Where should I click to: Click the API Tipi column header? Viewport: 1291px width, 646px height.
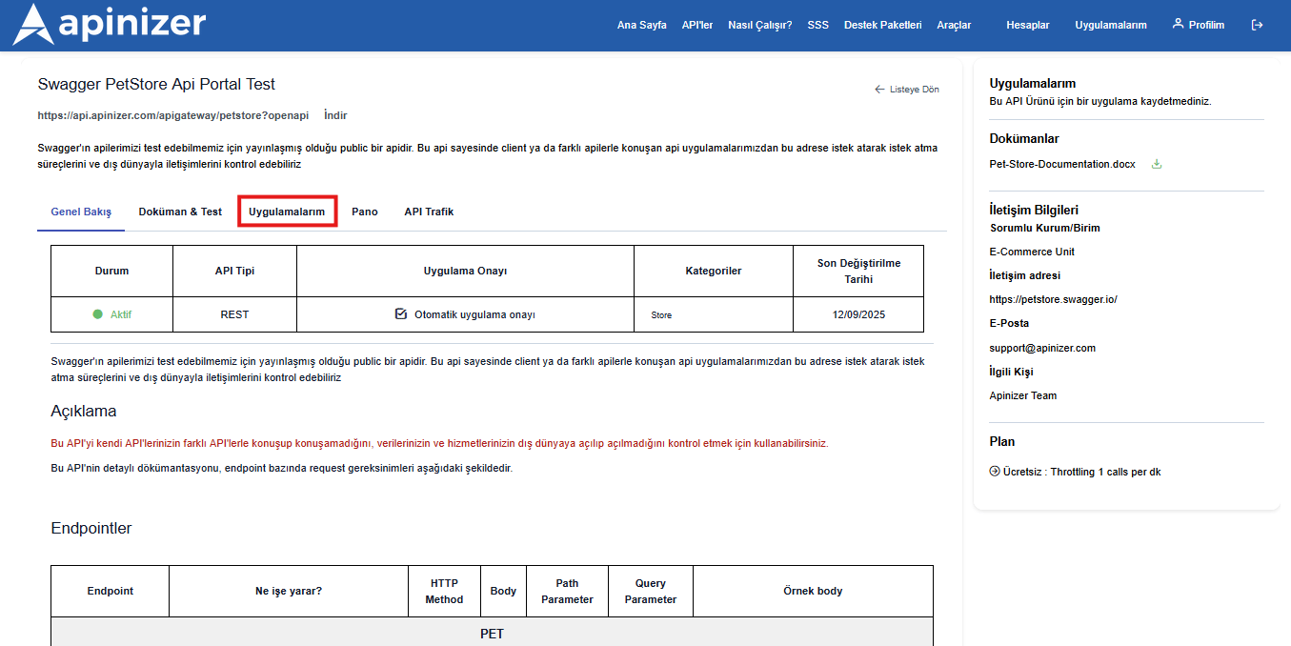tap(234, 271)
